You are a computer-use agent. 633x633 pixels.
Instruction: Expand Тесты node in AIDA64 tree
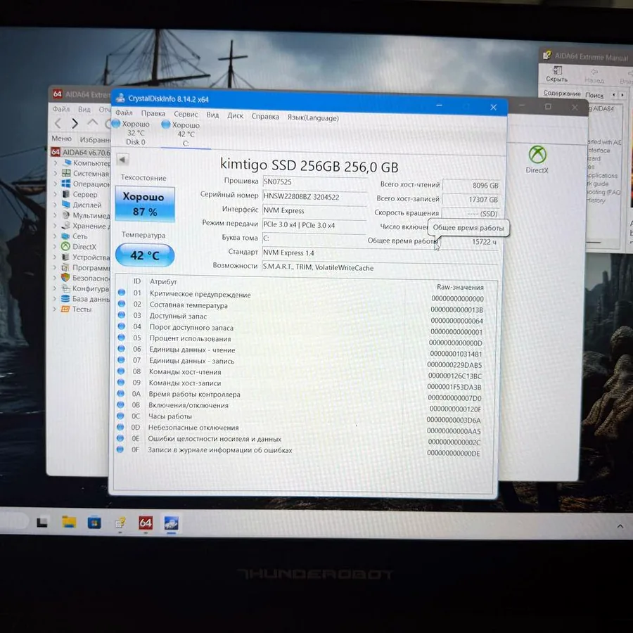[55, 309]
